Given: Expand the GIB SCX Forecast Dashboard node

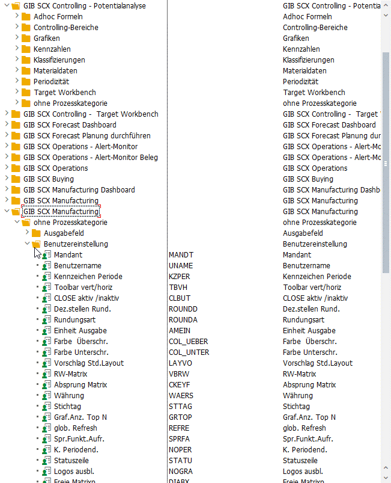Looking at the screenshot, I should click(x=7, y=125).
